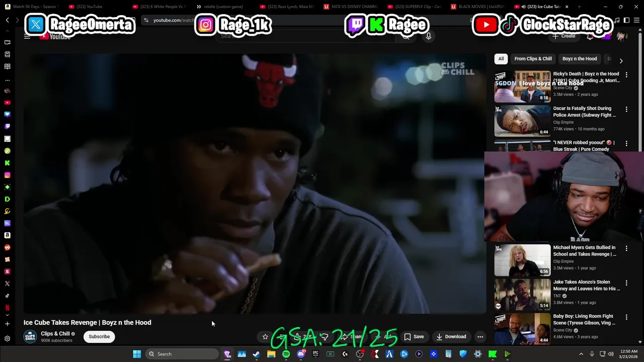This screenshot has width=644, height=362.
Task: Toggle Save video to playlist
Action: pos(414,337)
